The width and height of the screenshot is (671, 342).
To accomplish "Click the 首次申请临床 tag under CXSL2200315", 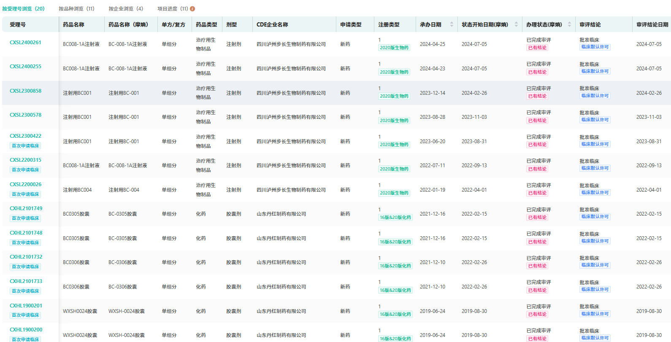I will (x=25, y=170).
